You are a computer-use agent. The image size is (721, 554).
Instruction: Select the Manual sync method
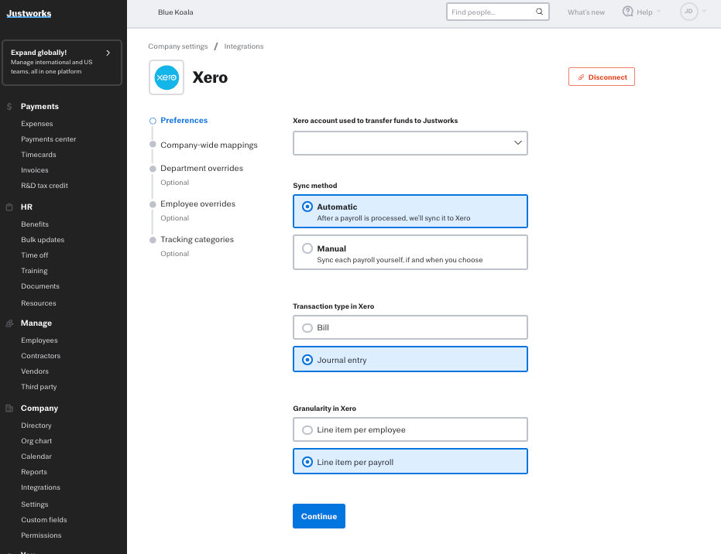pyautogui.click(x=307, y=249)
